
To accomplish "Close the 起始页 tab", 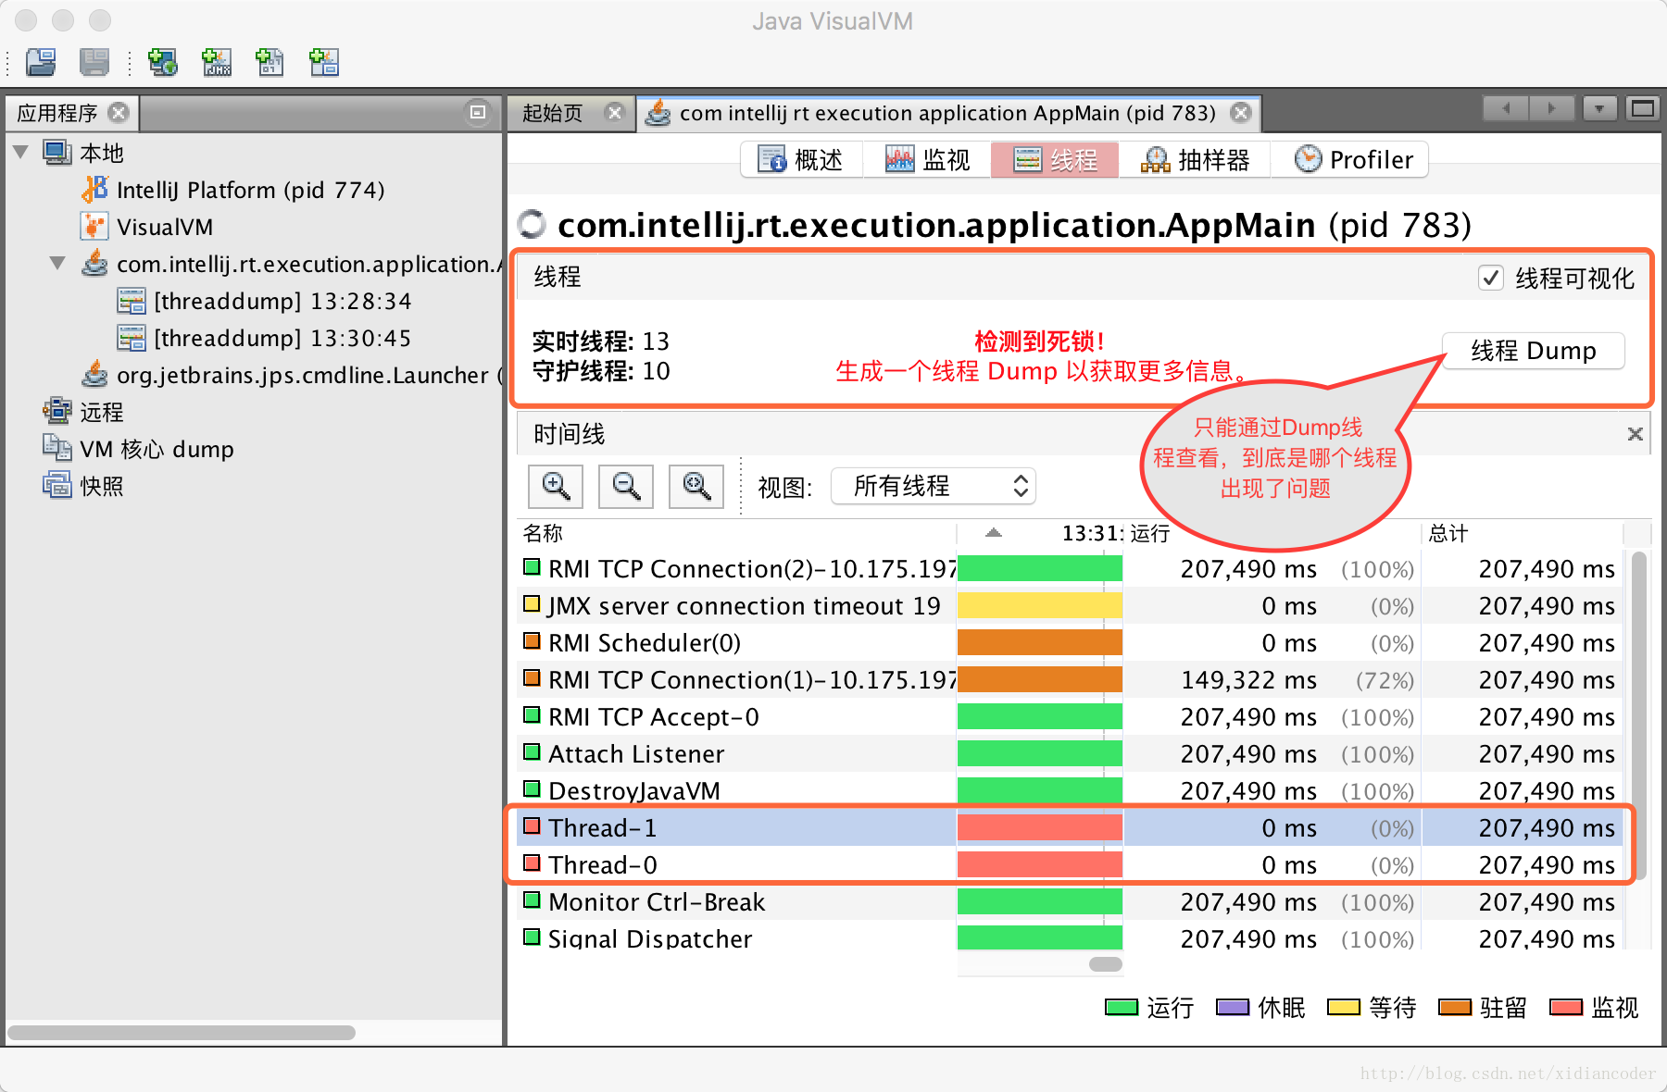I will (614, 112).
